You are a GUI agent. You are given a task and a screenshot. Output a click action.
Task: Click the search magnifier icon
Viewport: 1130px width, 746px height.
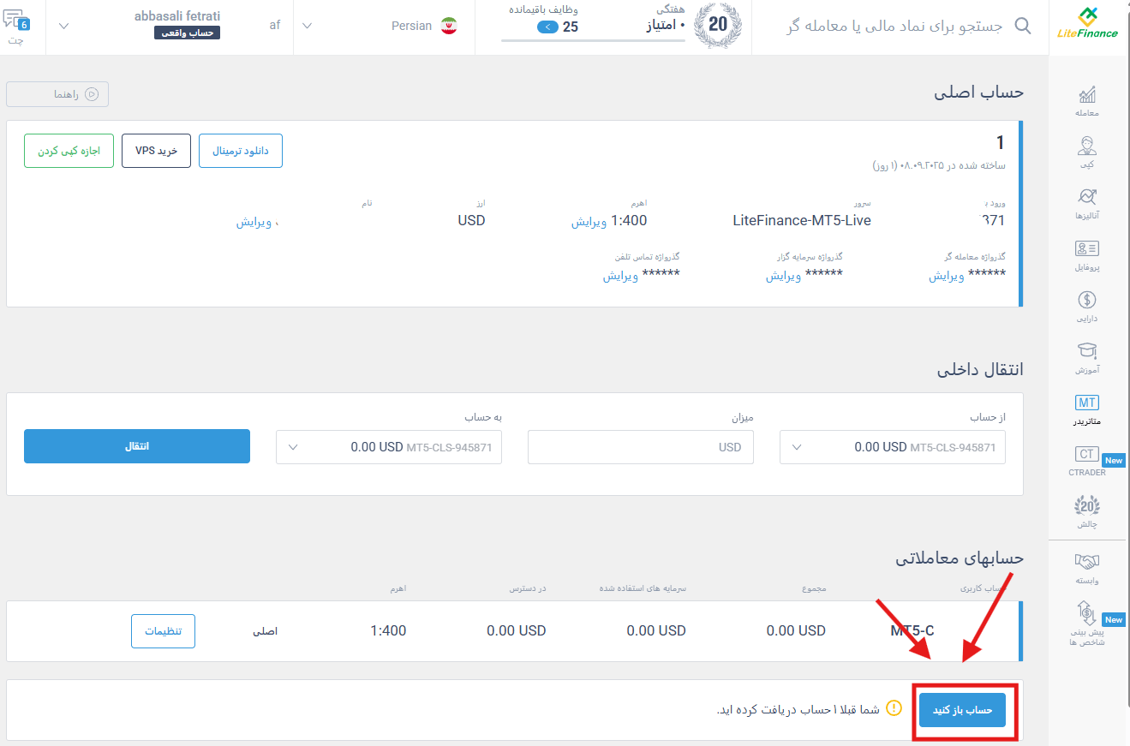1022,26
